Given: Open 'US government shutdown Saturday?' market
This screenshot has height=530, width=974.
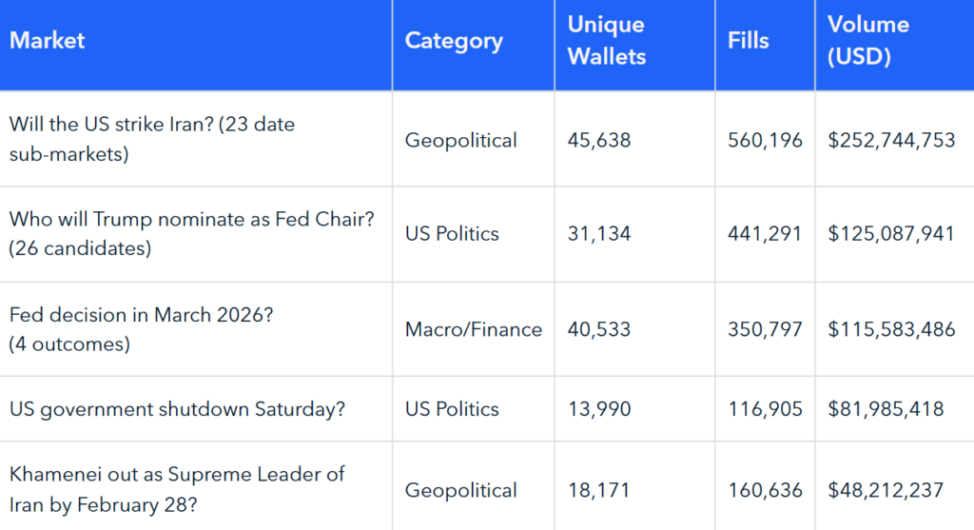Looking at the screenshot, I should 177,409.
